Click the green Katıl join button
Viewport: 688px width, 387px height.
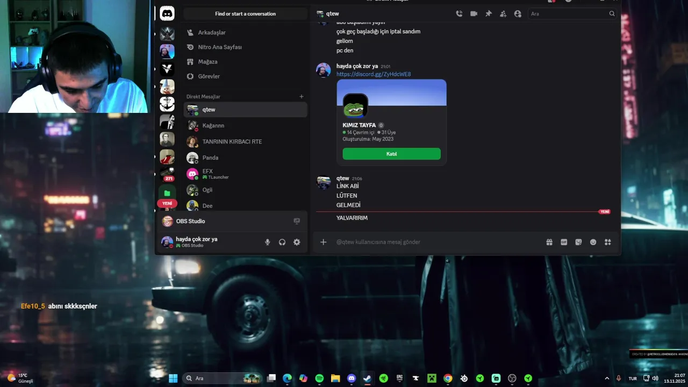[x=391, y=154]
